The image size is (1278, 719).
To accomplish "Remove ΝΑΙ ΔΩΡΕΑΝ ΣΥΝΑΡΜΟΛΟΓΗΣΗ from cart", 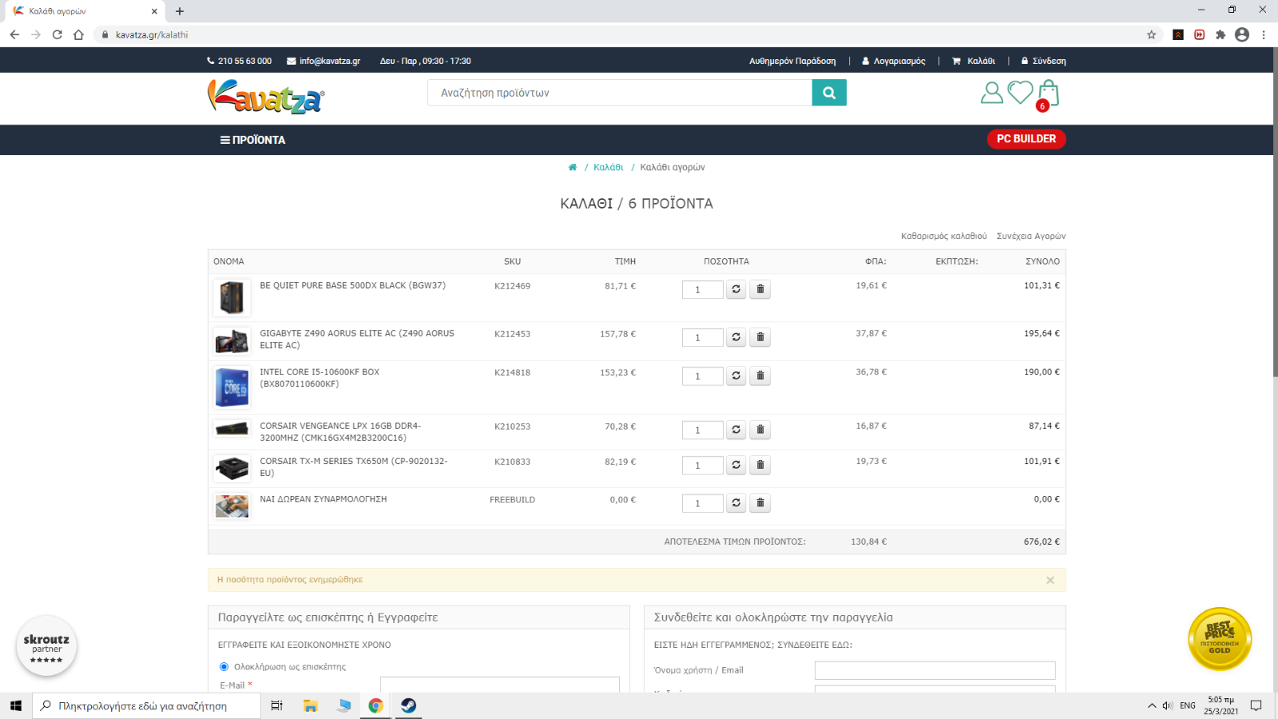I will 760,503.
